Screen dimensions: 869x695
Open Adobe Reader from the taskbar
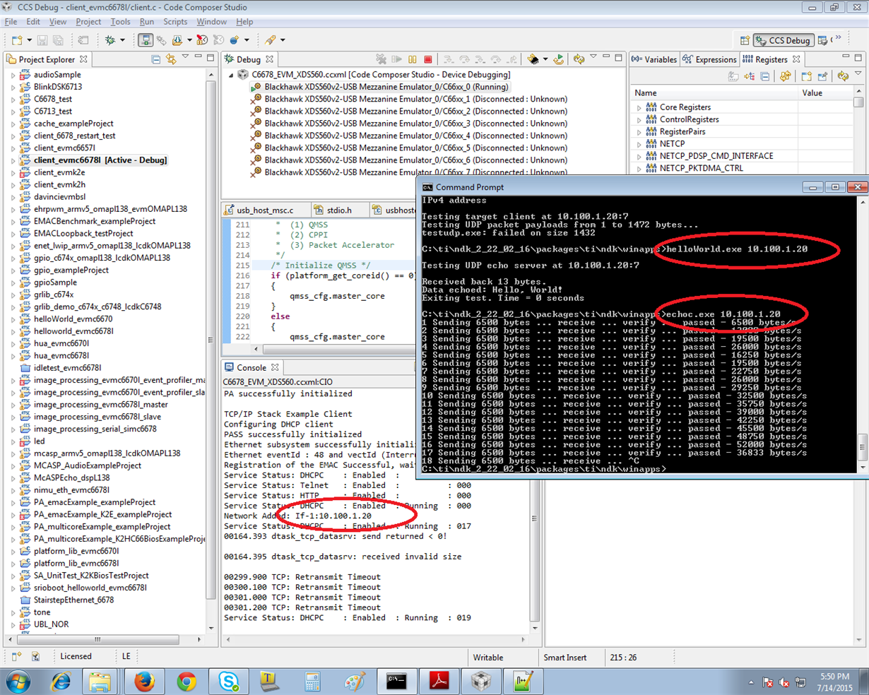pos(439,681)
